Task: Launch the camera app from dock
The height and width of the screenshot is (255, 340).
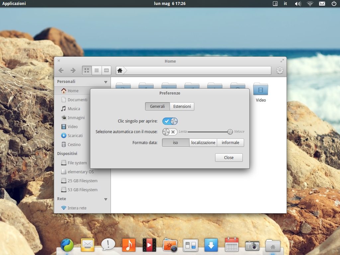Action: click(252, 246)
